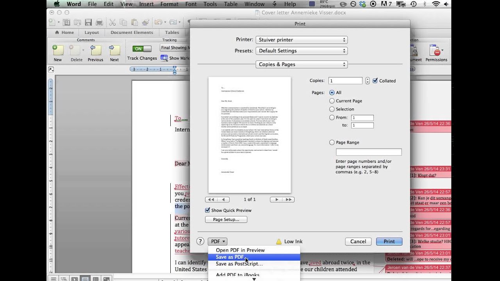Open the Copies & Pages dropdown
The width and height of the screenshot is (500, 281).
point(302,64)
